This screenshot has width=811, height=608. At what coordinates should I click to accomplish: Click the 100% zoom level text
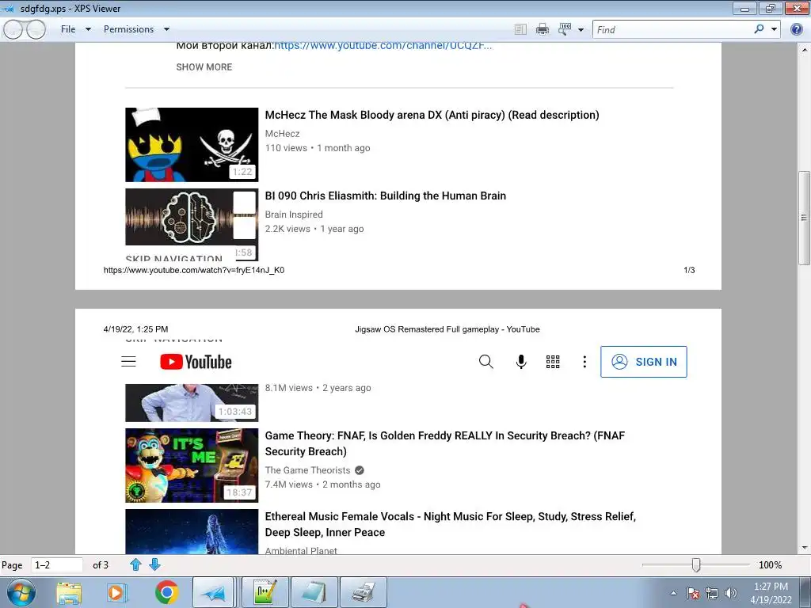coord(770,565)
